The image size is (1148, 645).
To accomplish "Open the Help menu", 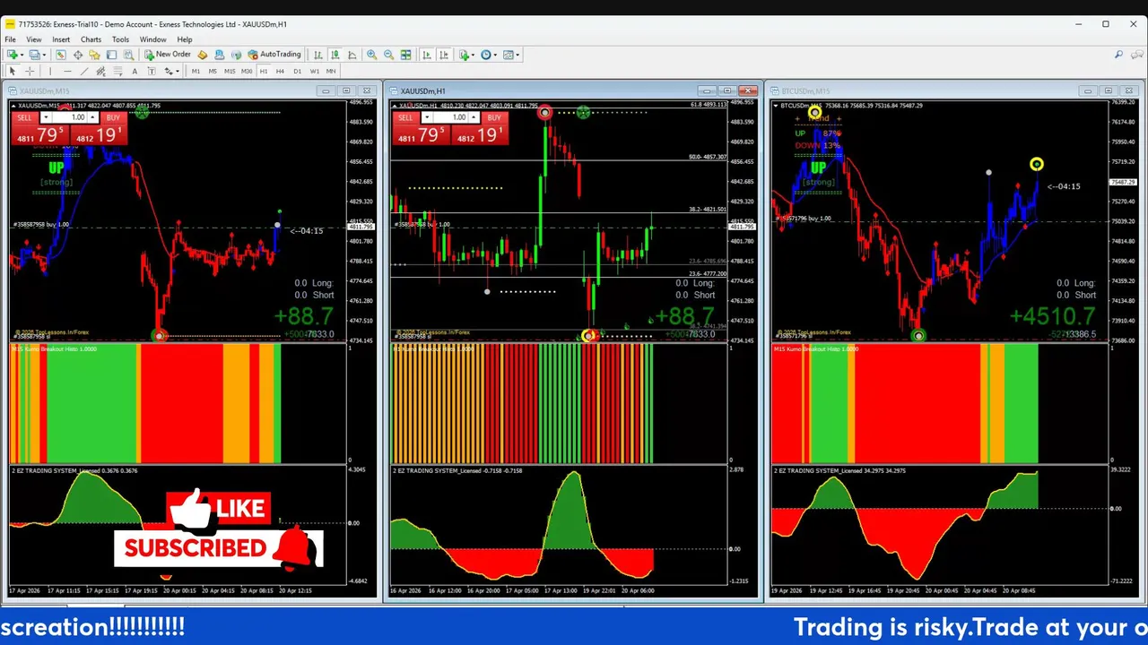I will coord(185,39).
